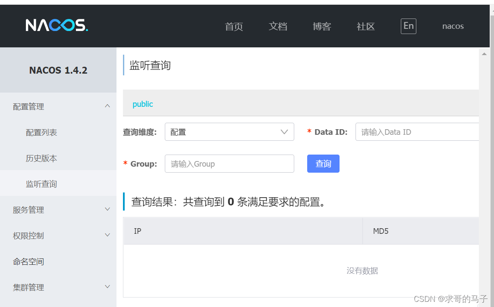494x307 pixels.
Task: Open the nacos user menu
Action: click(453, 26)
